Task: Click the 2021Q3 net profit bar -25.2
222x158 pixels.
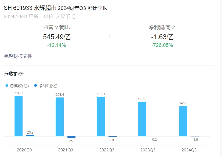Action: click(x=71, y=137)
